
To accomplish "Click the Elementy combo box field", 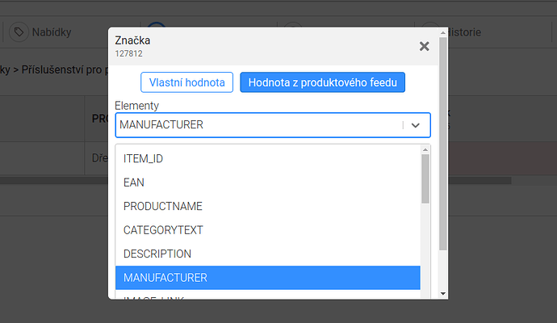I will [273, 125].
